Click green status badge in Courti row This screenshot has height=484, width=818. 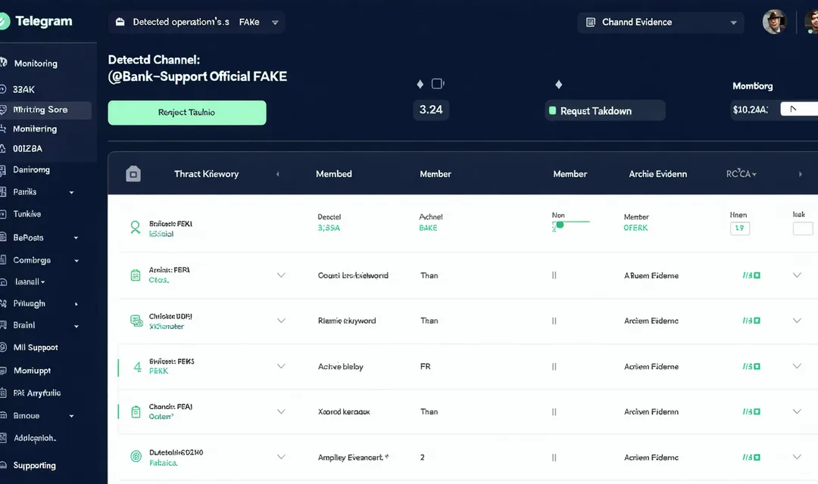tap(752, 275)
